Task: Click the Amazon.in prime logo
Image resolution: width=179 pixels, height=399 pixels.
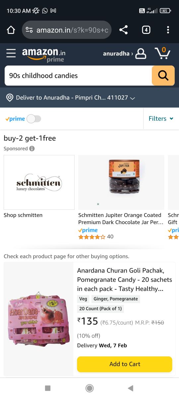Action: tap(44, 55)
